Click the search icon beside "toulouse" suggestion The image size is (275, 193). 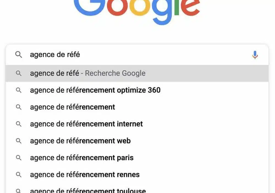coord(19,191)
